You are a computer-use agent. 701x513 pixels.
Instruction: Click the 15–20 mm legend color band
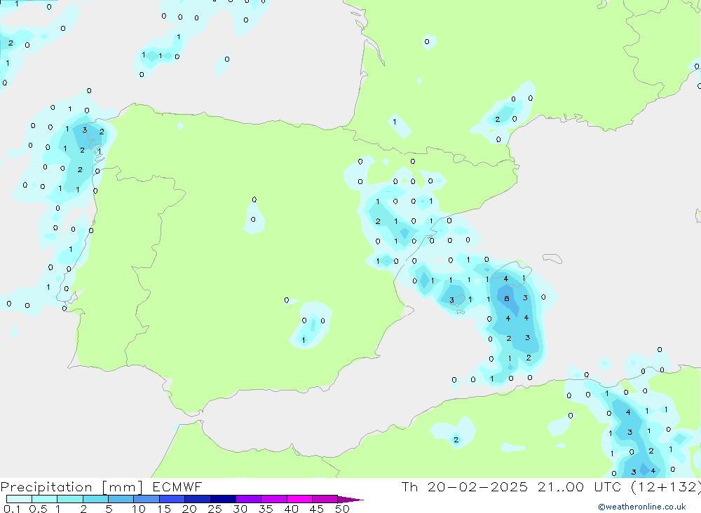[172, 499]
